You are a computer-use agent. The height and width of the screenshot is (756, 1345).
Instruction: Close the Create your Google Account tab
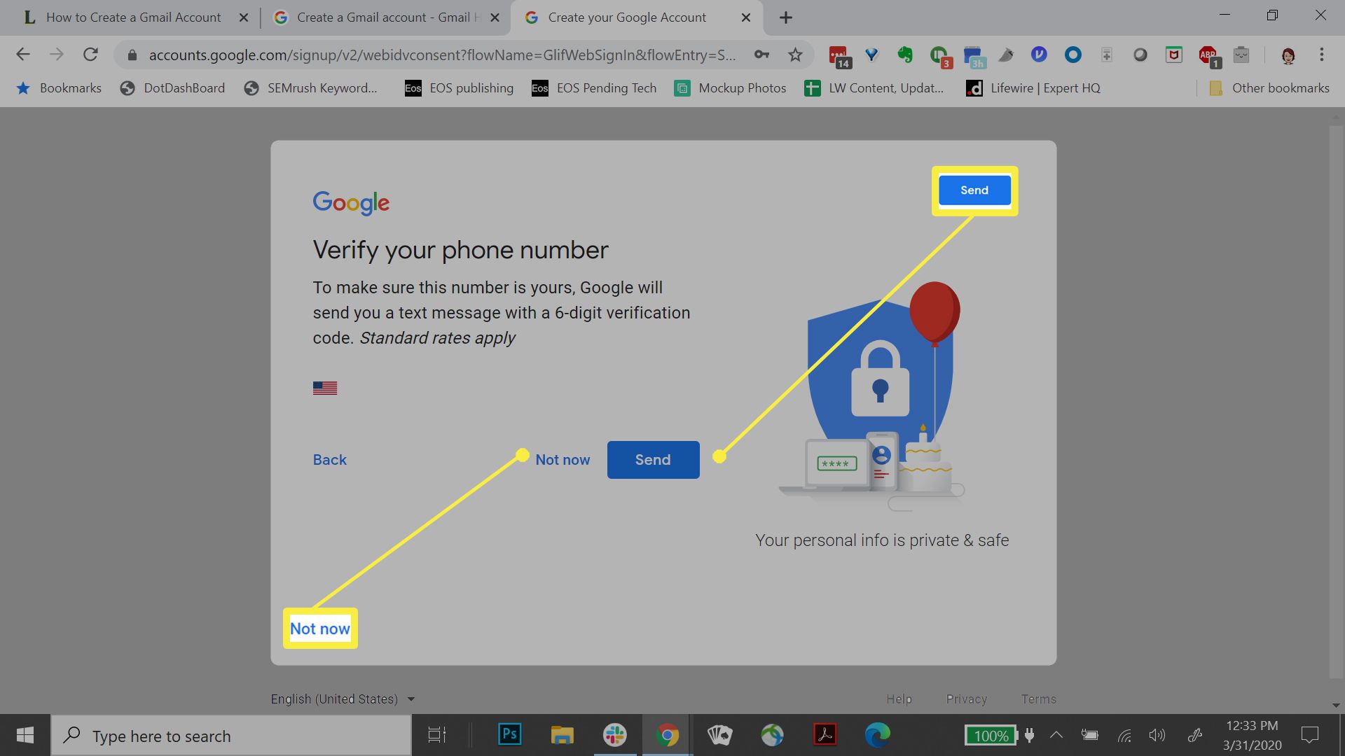[x=746, y=17]
